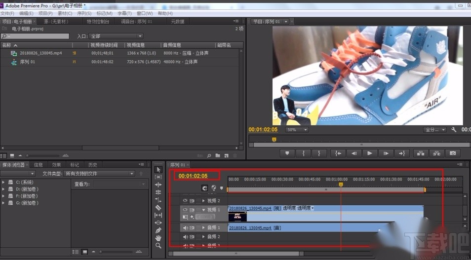471x260 pixels.
Task: Select the Slide tool
Action: 158,223
